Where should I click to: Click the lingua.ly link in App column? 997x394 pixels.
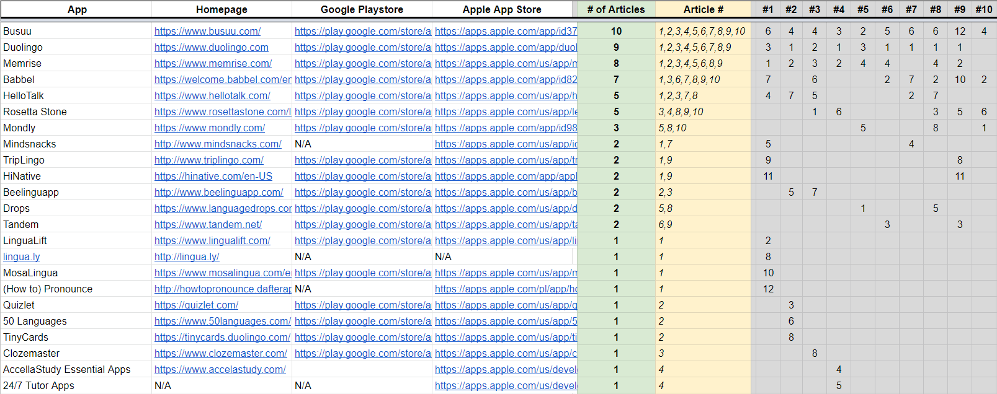coord(22,256)
